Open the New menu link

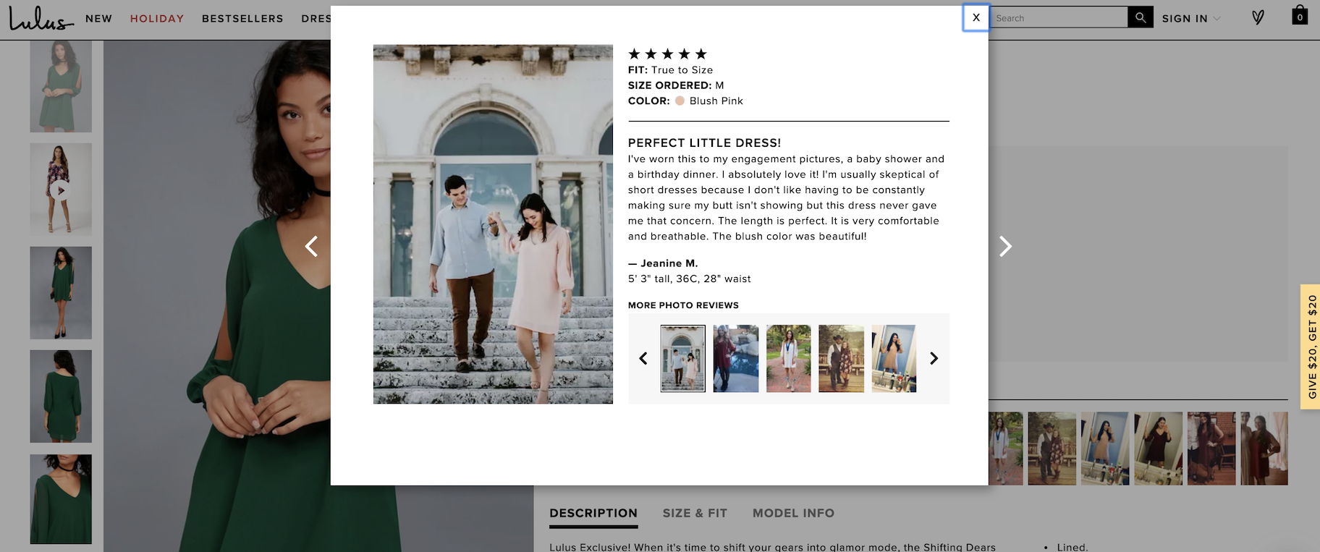pyautogui.click(x=98, y=19)
